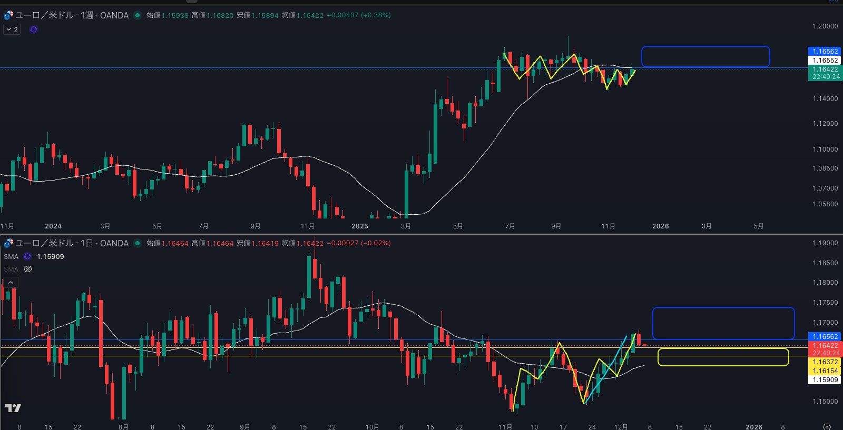This screenshot has width=843, height=430.
Task: Click the green market status dot on the weekly chart
Action: point(138,15)
